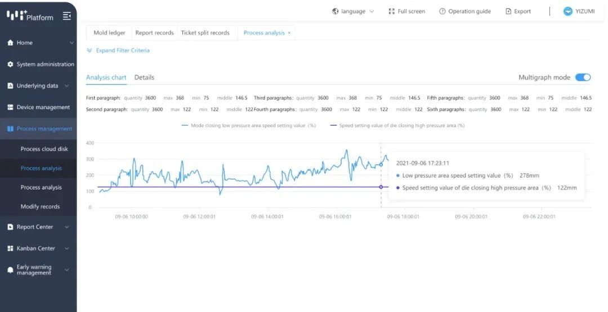Click the highlighted data point on blue line

tap(381, 164)
